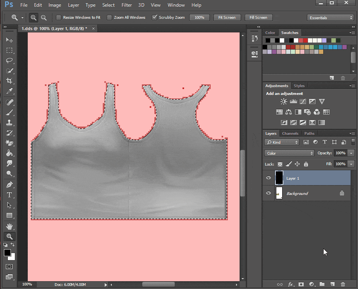
Task: Create a new layer in the Layers panel
Action: (333, 284)
